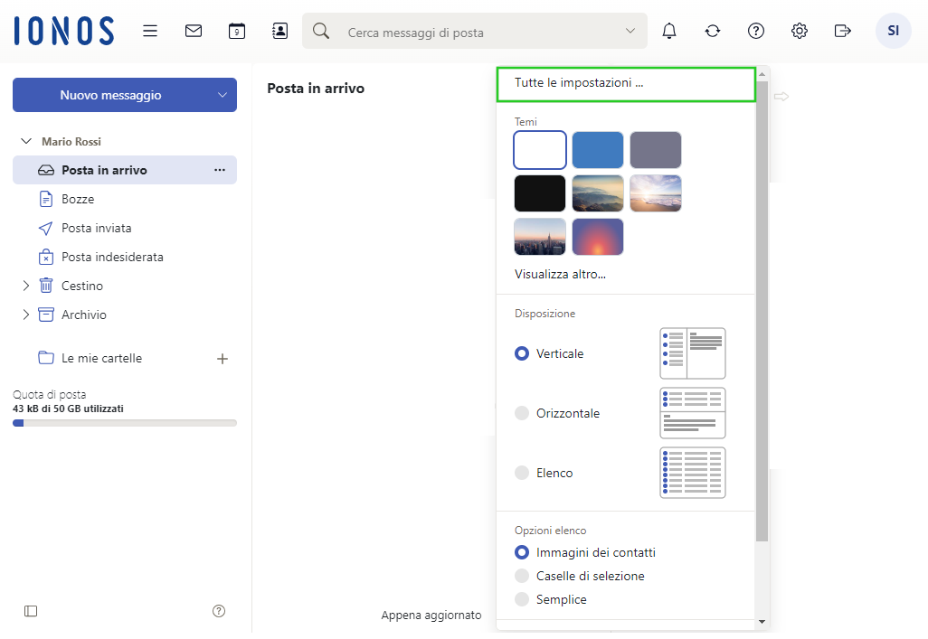Viewport: 928px width, 639px height.
Task: Open the mail envelope icon
Action: pos(194,31)
